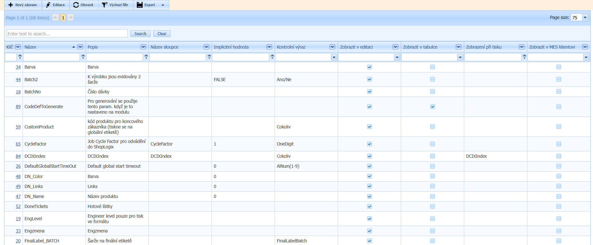Open record link 89
Image resolution: width=593 pixels, height=245 pixels.
pyautogui.click(x=18, y=107)
